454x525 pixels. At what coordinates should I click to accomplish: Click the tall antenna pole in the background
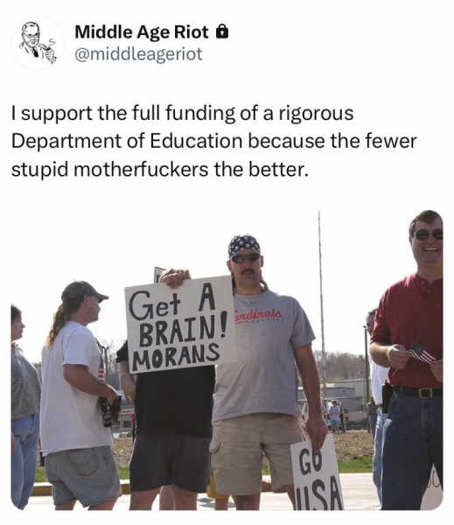[x=322, y=301]
